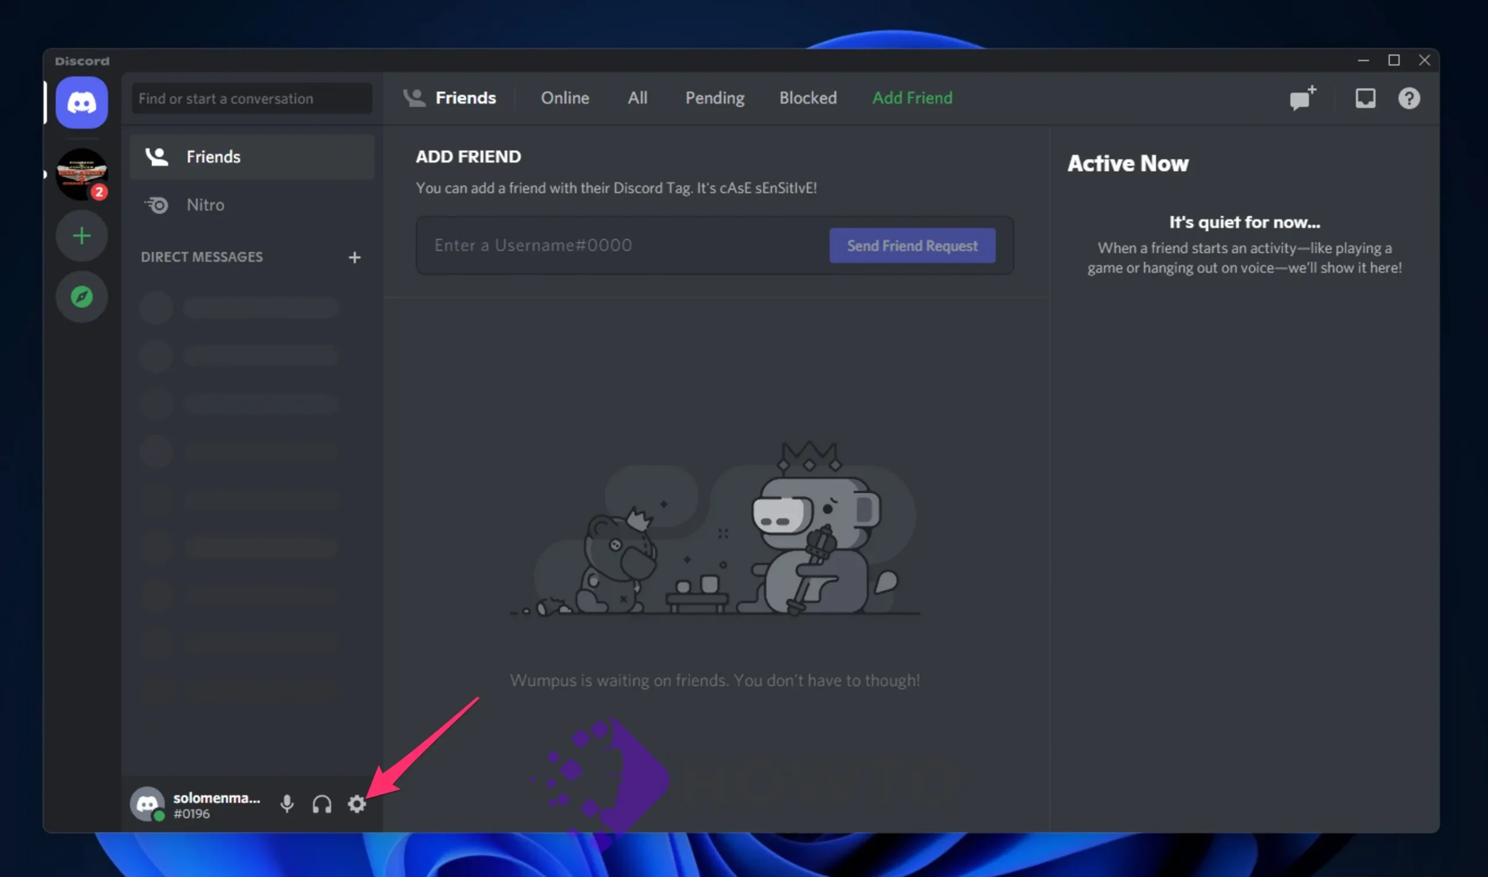Switch to the Blocked tab
The width and height of the screenshot is (1488, 877).
coord(808,98)
